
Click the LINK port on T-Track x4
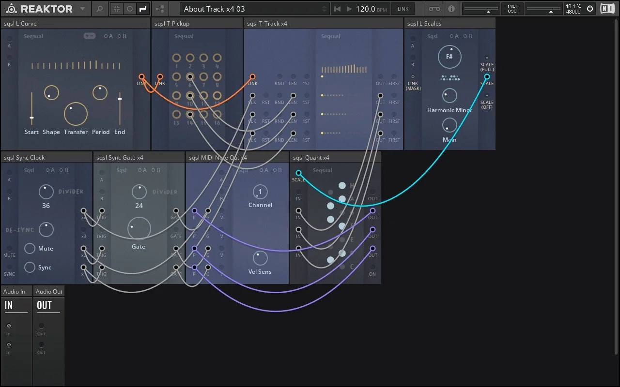[x=252, y=76]
